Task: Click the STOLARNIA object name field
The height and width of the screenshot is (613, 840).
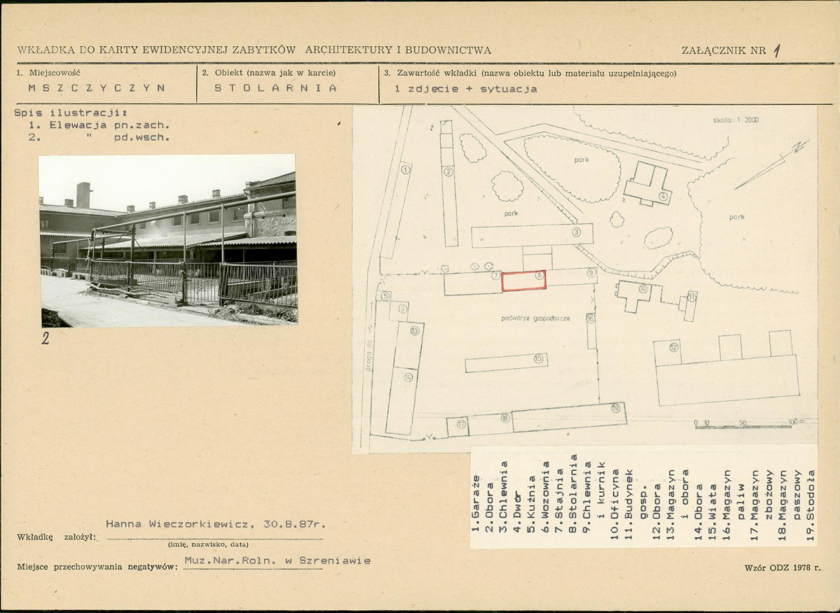Action: 275,88
